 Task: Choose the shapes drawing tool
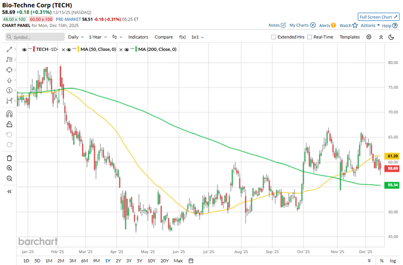point(9,70)
